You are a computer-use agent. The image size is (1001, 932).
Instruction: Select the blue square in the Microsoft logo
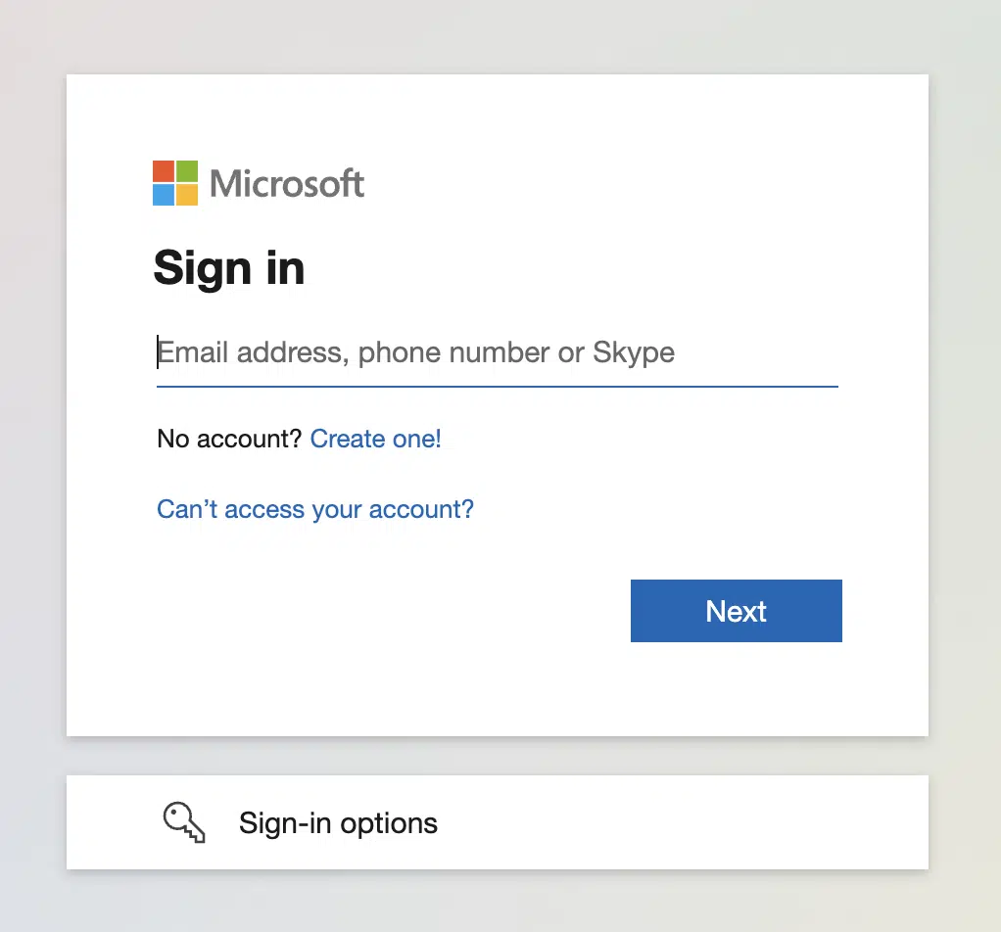[x=164, y=196]
